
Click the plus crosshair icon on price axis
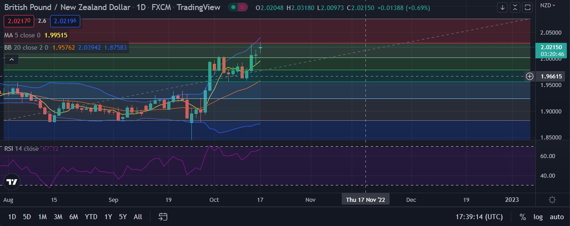coord(529,76)
